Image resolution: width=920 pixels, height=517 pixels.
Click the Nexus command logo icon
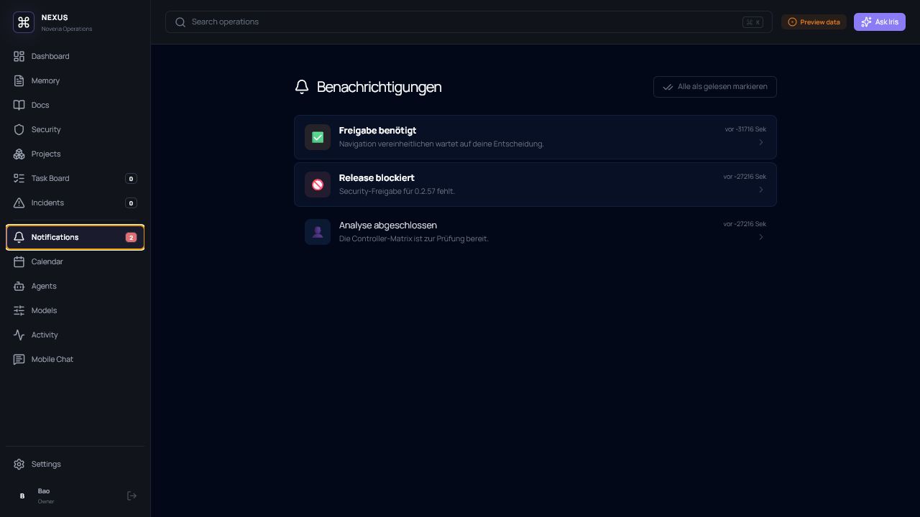point(24,22)
